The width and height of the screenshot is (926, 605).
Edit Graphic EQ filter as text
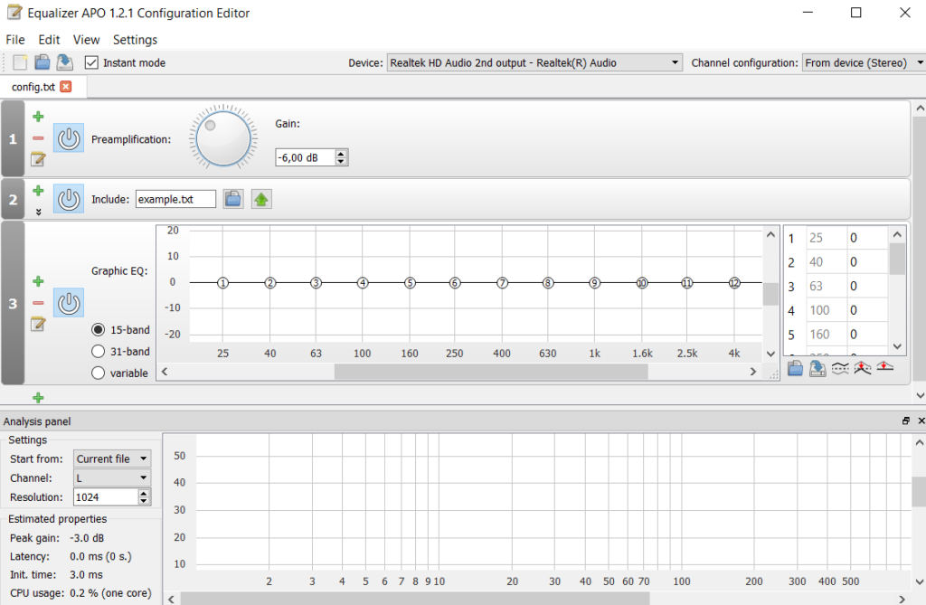pos(38,324)
